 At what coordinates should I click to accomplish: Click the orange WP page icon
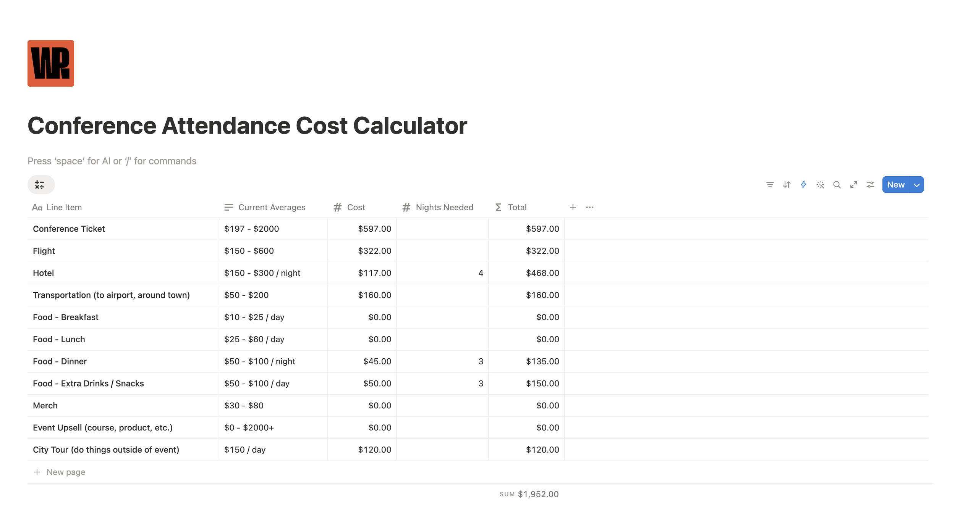pyautogui.click(x=51, y=63)
